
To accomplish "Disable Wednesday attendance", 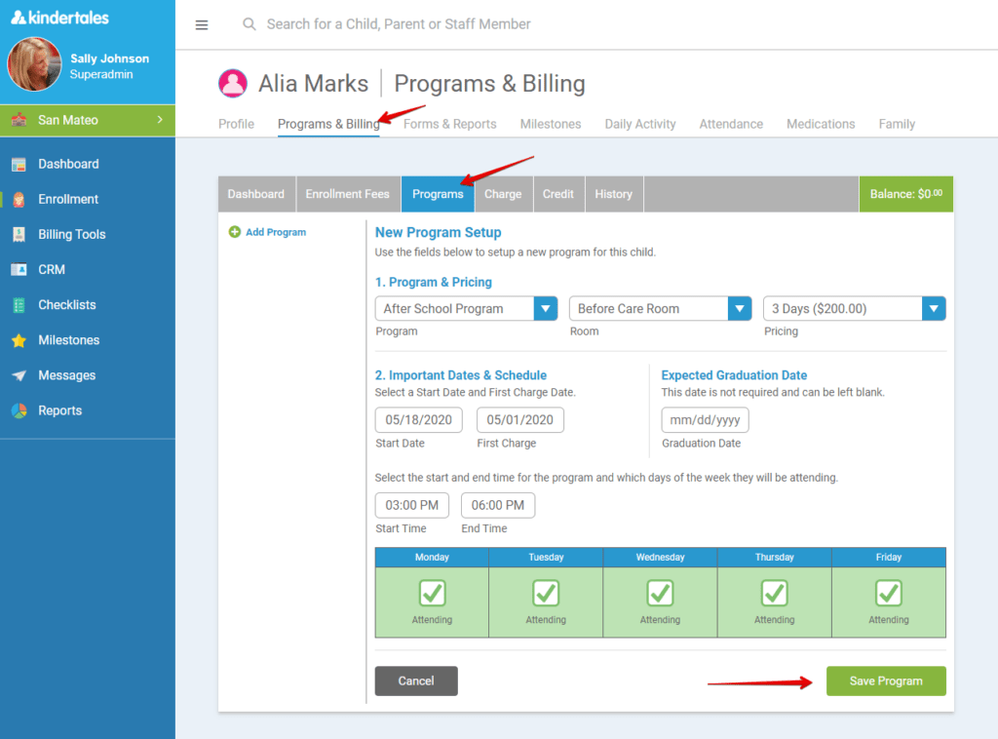I will (660, 593).
